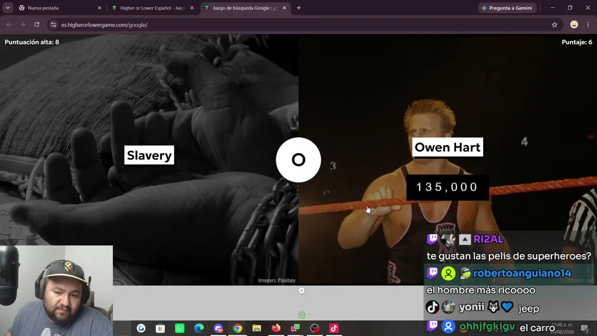Reload the current page
Image resolution: width=597 pixels, height=336 pixels.
click(37, 25)
